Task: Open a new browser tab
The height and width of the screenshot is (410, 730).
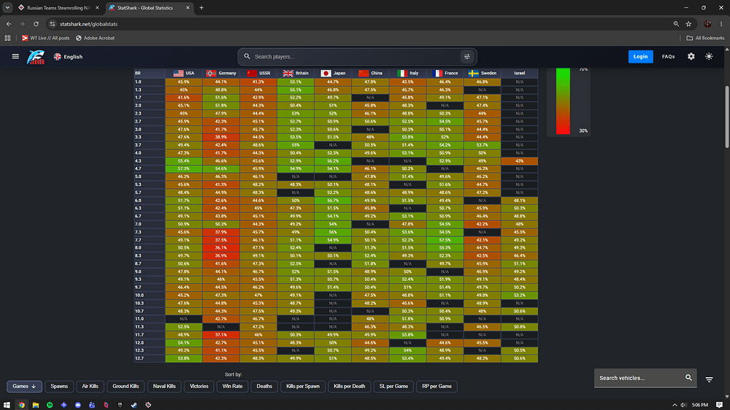Action: click(201, 8)
